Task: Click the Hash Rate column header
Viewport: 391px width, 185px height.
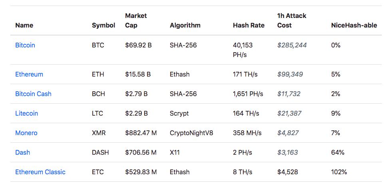Action: [248, 25]
